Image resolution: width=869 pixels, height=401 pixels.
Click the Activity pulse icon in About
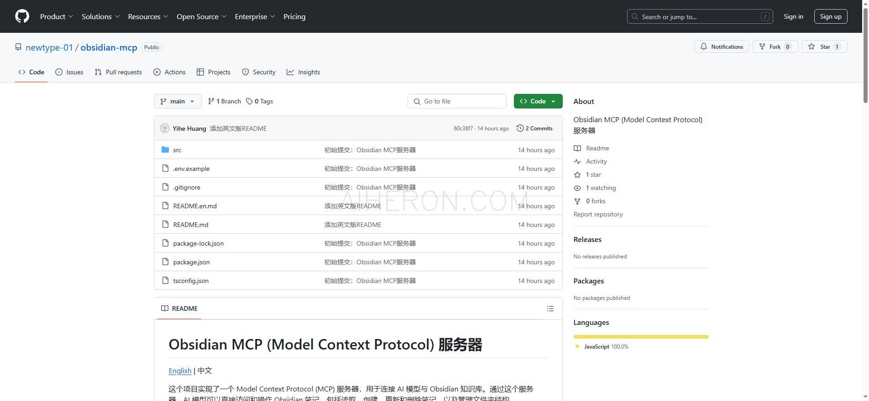(x=577, y=161)
